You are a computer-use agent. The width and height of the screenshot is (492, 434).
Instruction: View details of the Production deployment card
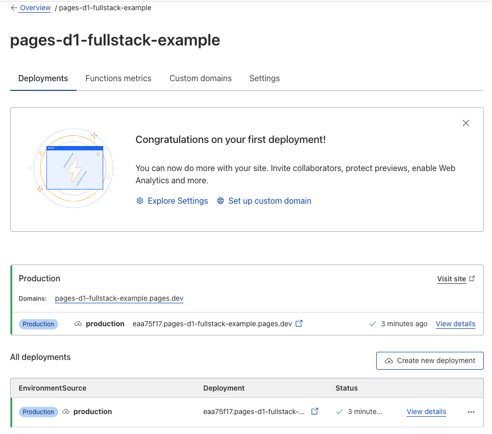455,324
